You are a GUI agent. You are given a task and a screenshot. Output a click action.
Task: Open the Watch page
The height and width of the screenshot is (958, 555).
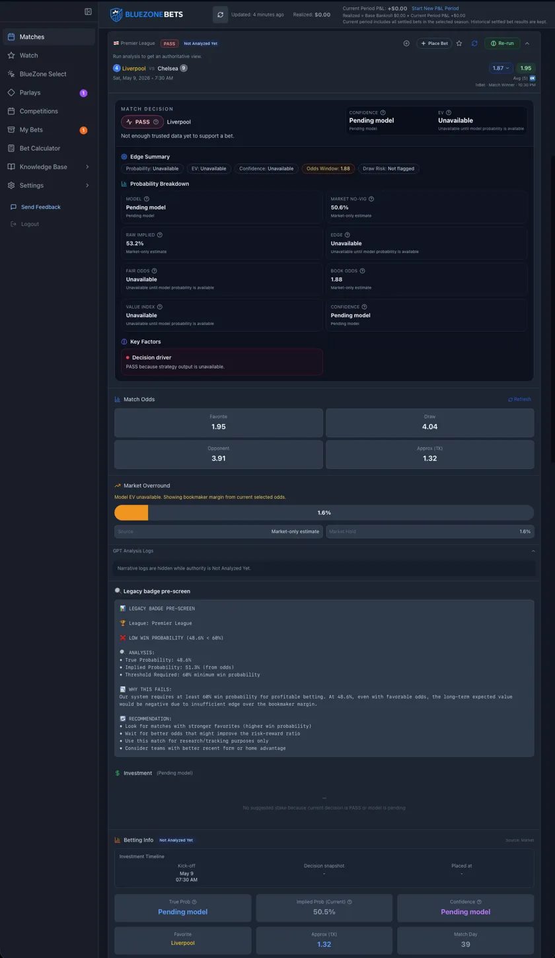click(49, 55)
